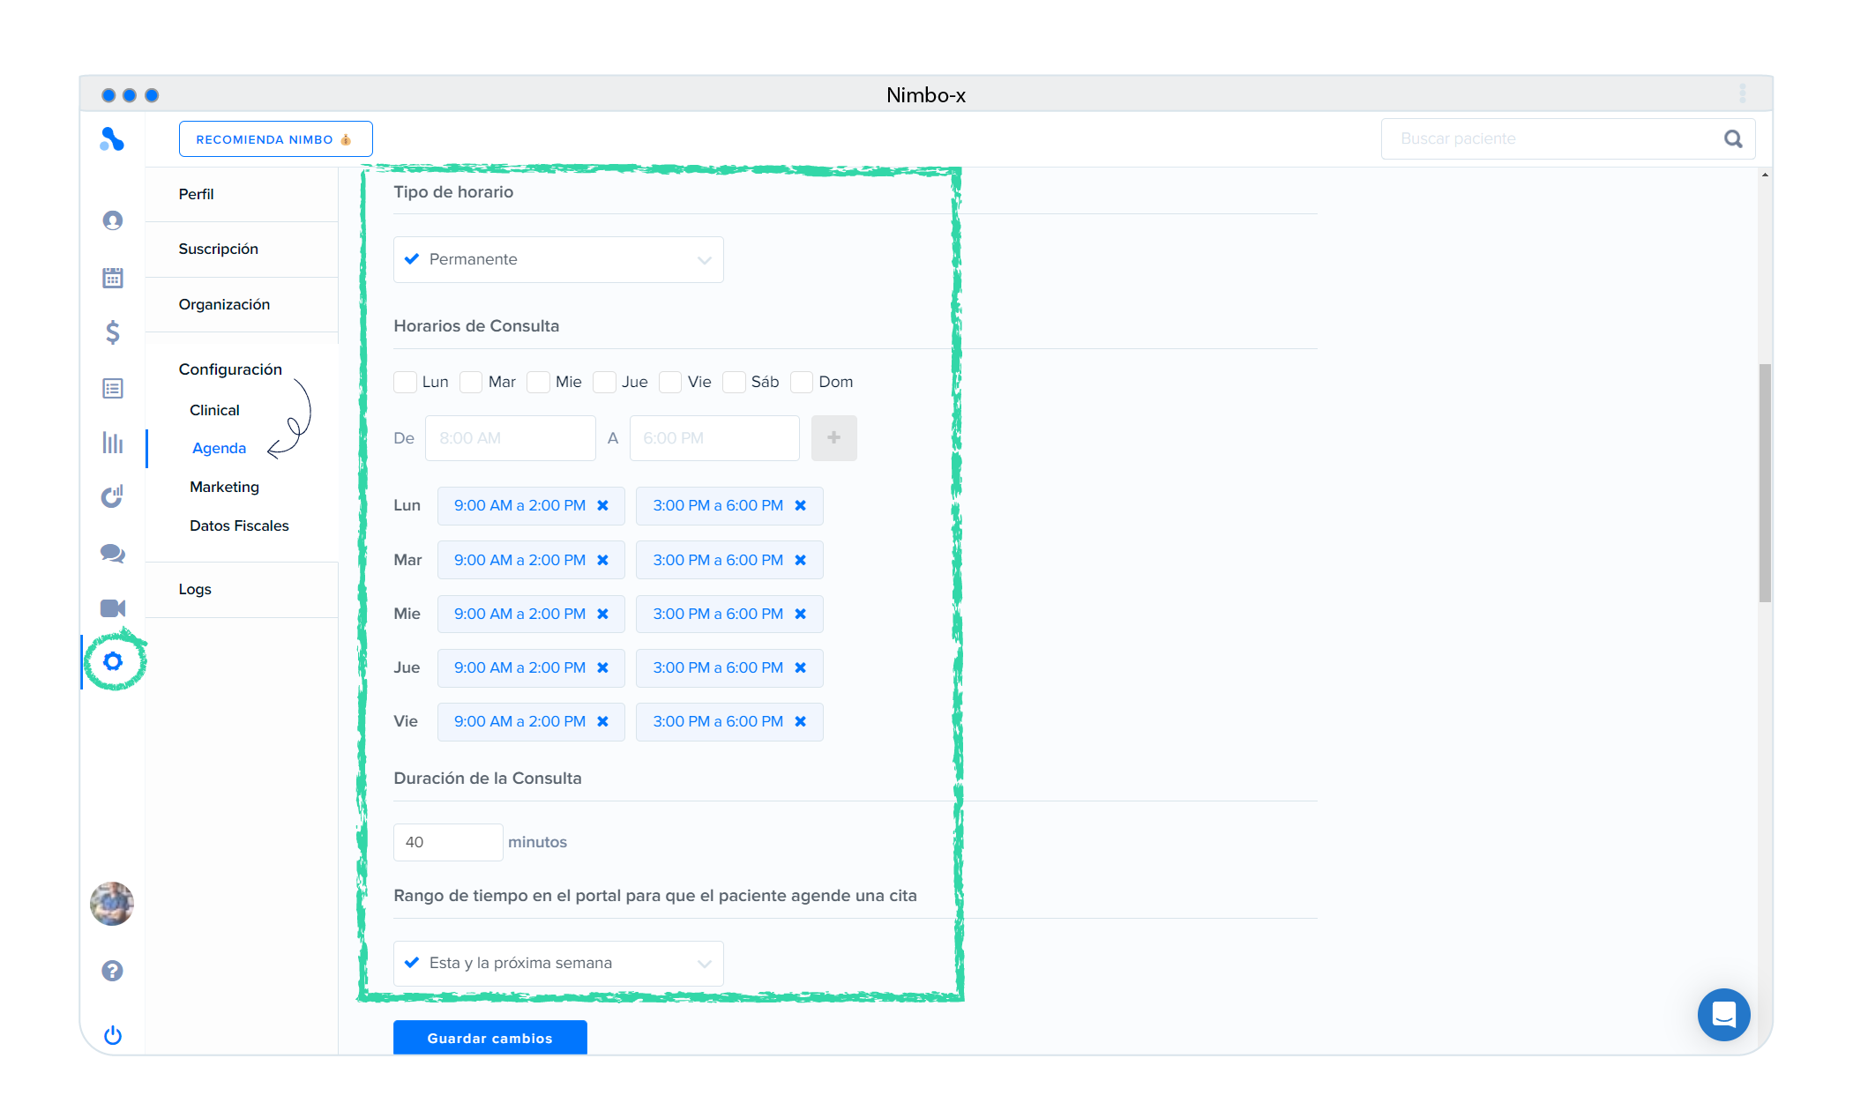Select Marketing in configuration menu
1853x1103 pixels.
click(x=224, y=487)
